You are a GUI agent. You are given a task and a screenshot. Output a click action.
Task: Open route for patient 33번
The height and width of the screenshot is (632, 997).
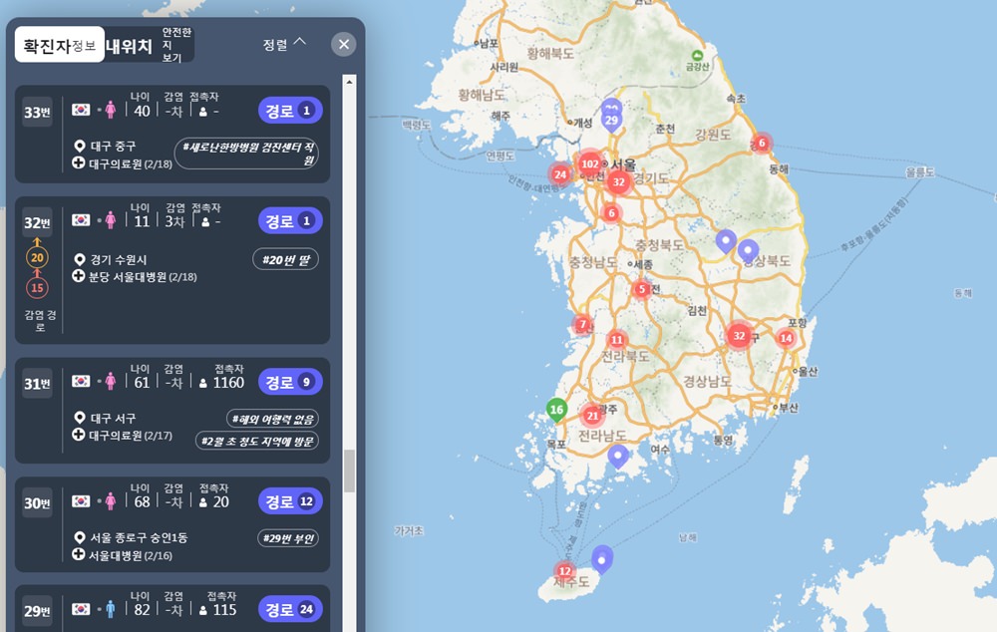[290, 110]
